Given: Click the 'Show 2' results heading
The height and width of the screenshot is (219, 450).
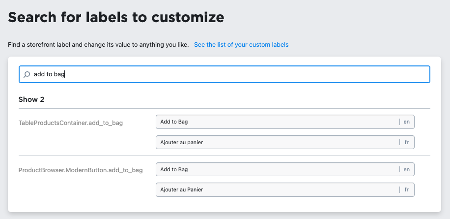Looking at the screenshot, I should [x=31, y=99].
